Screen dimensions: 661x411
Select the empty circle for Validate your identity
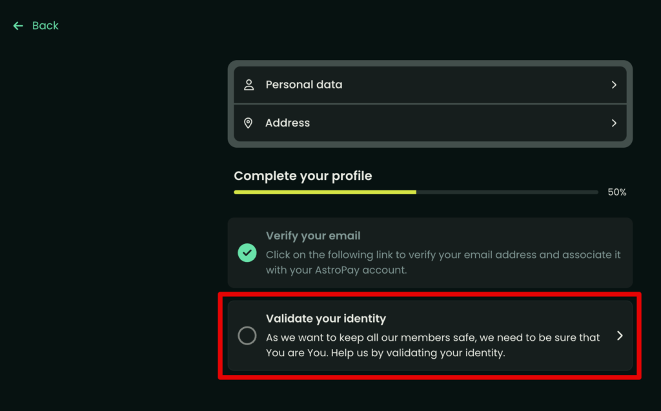click(247, 336)
